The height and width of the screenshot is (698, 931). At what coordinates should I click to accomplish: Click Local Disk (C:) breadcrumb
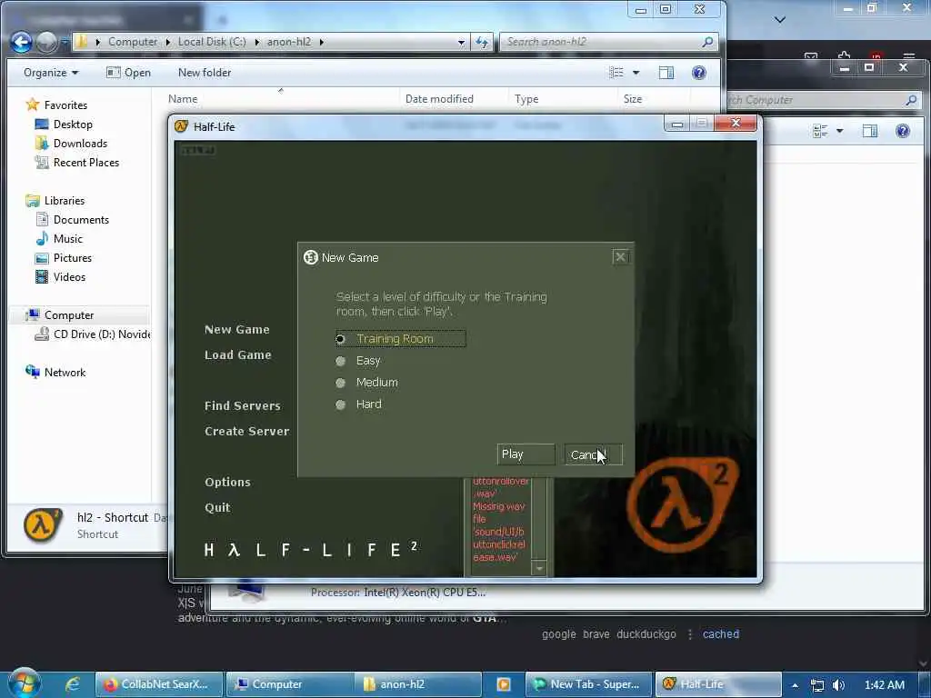(x=211, y=42)
